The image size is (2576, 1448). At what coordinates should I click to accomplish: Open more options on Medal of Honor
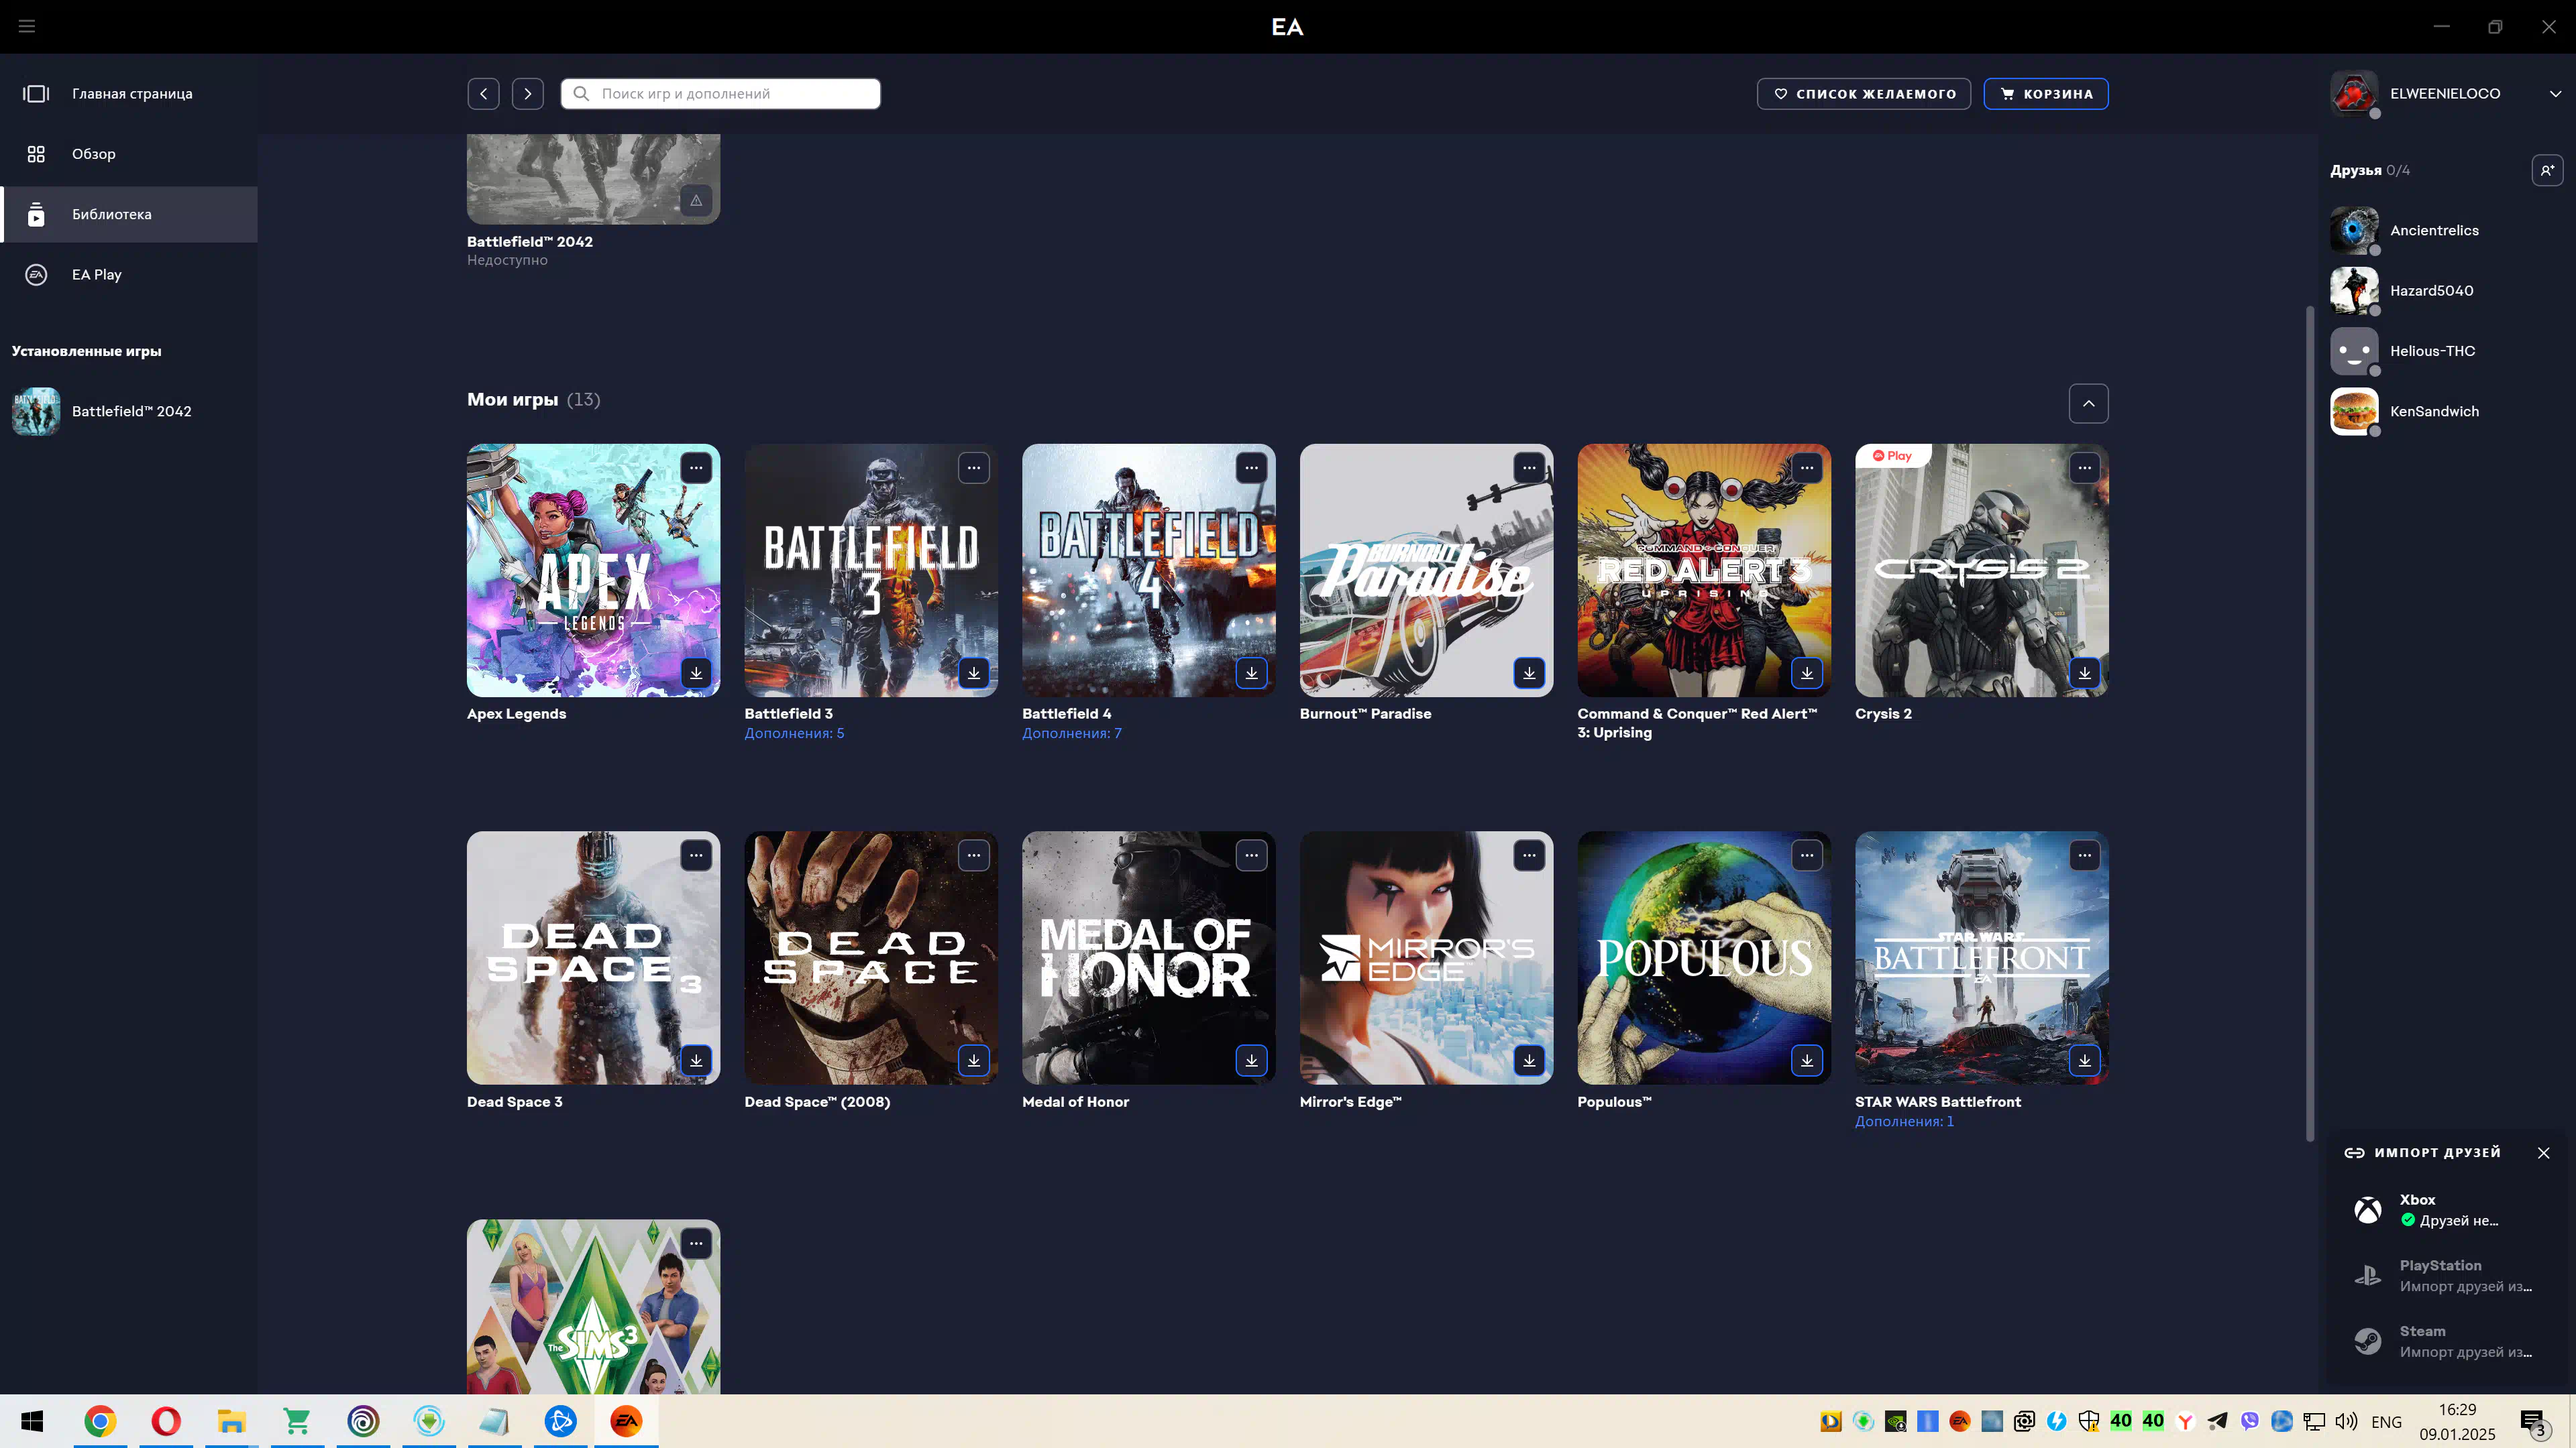click(x=1251, y=855)
